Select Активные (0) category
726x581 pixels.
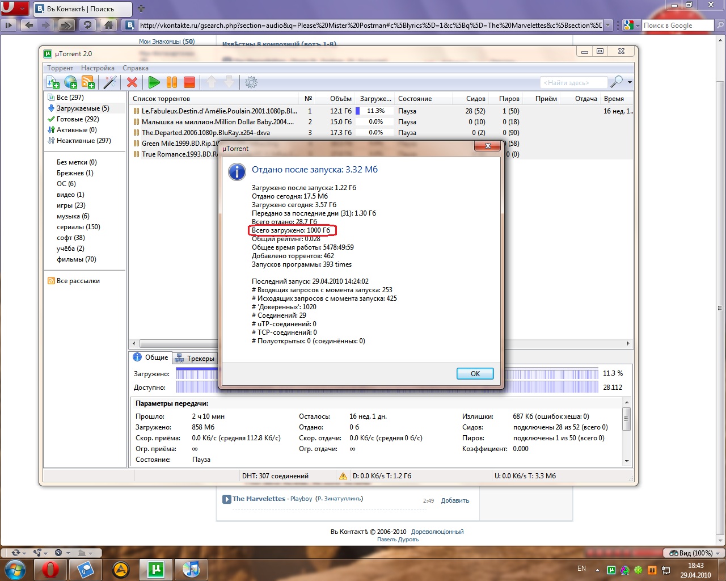click(77, 130)
